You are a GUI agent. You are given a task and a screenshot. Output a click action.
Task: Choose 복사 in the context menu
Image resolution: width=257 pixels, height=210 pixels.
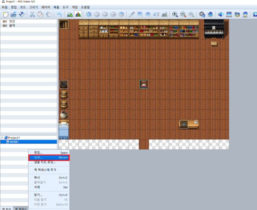coord(49,177)
